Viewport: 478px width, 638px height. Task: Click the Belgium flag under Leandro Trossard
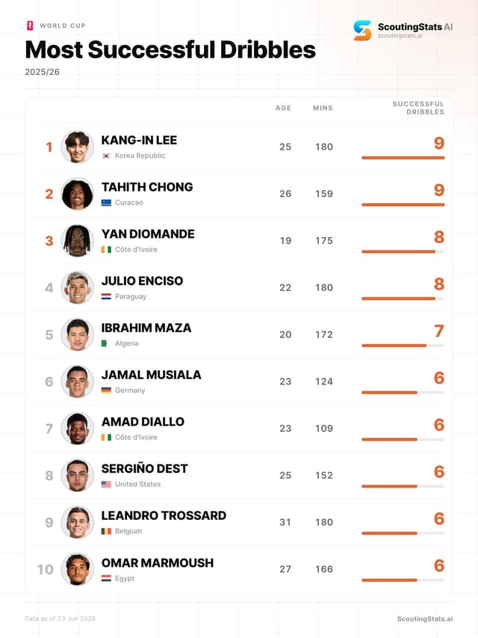point(106,531)
